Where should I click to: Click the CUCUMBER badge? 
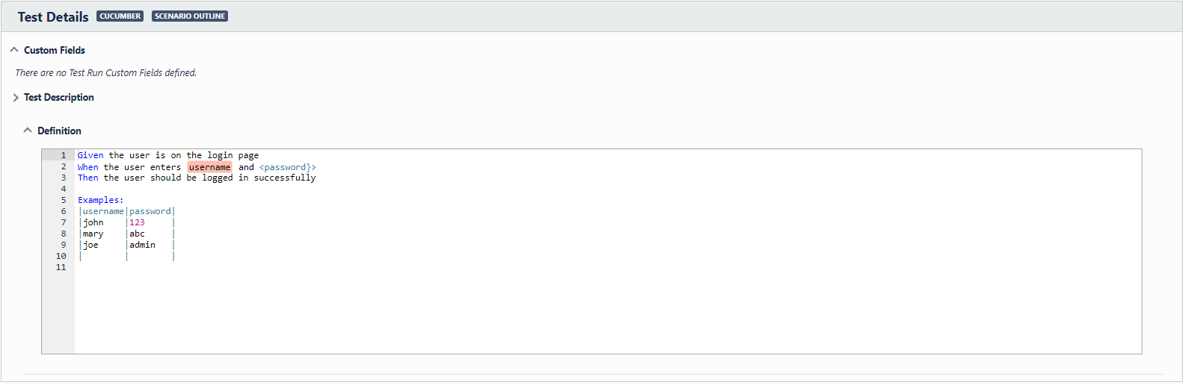[120, 16]
